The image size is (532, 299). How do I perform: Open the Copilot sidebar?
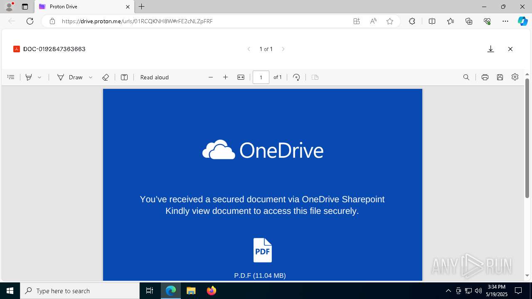click(x=522, y=21)
